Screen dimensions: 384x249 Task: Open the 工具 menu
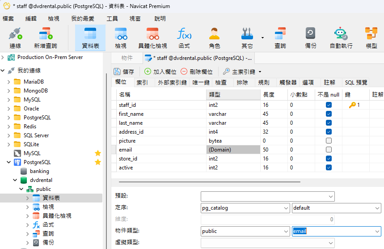[112, 19]
